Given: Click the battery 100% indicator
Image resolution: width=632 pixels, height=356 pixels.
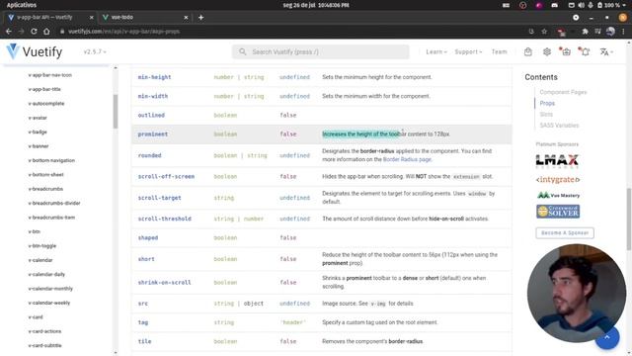Looking at the screenshot, I should [608, 5].
